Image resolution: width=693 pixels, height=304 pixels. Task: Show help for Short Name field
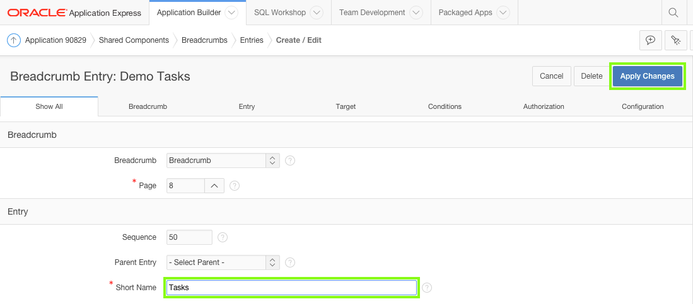tap(427, 288)
